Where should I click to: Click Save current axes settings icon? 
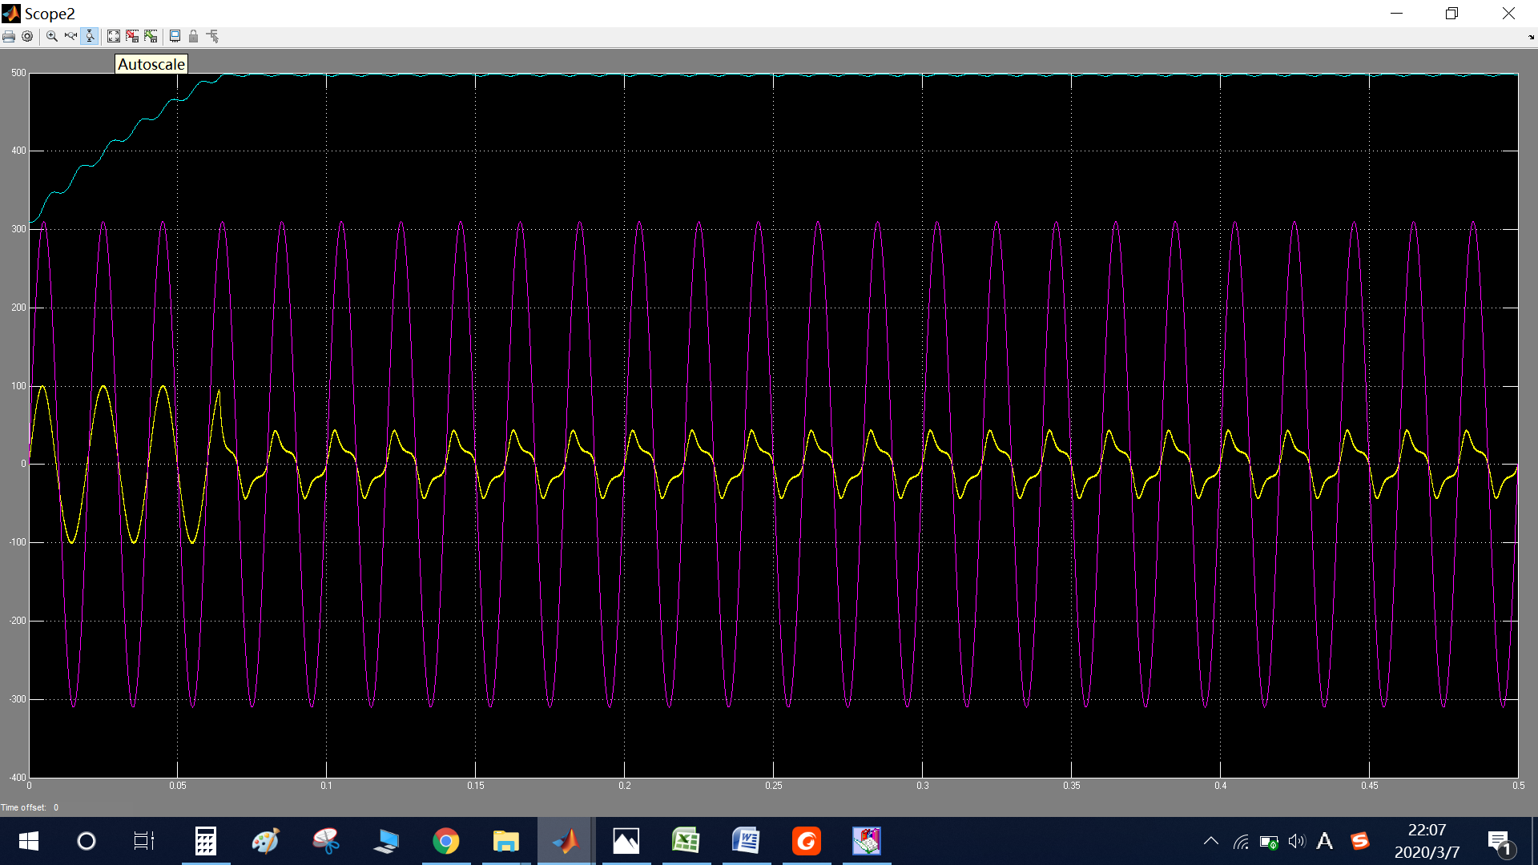(x=132, y=36)
